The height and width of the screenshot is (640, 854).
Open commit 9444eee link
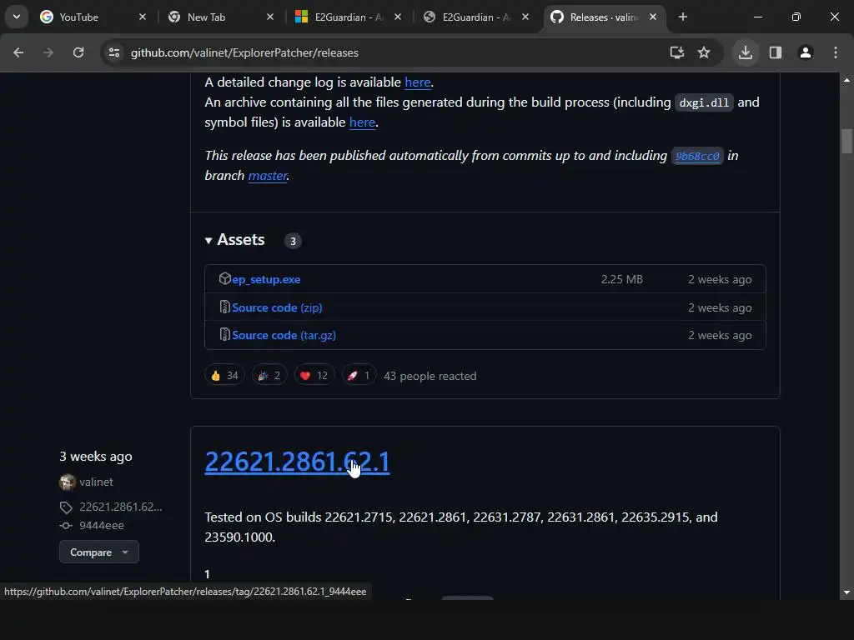coord(102,526)
